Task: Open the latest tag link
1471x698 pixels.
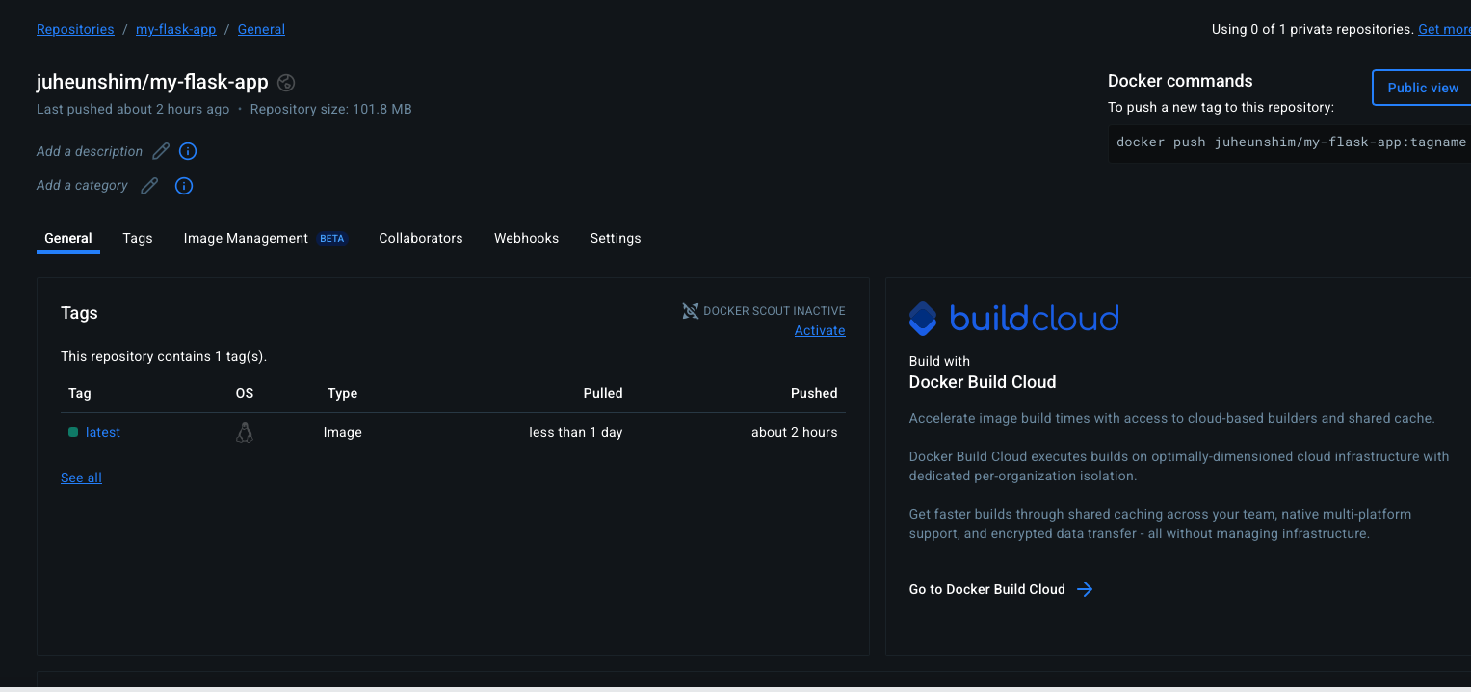Action: [103, 432]
